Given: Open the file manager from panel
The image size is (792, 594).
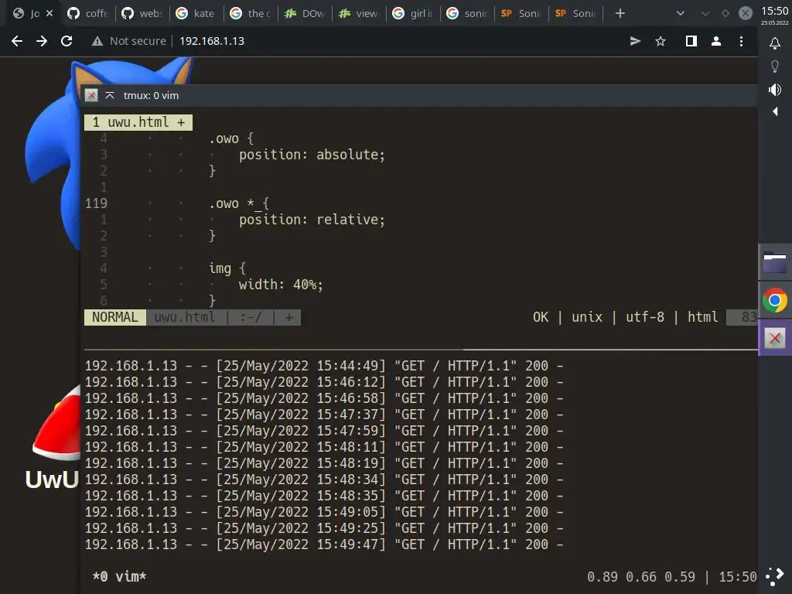Looking at the screenshot, I should click(775, 261).
